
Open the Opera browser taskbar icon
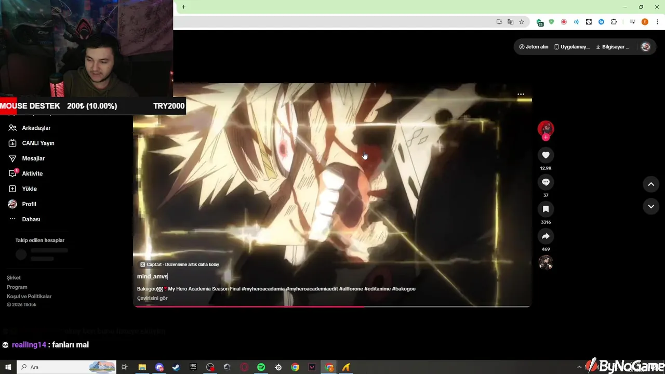tap(244, 367)
